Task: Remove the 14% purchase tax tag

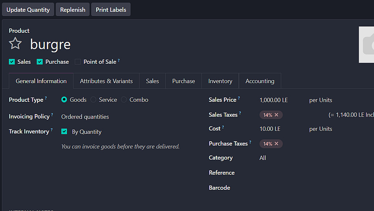Action: click(x=276, y=144)
